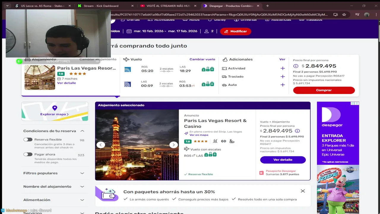Click the info icon beside top price 2.849.495
Viewport: 380px width, 214px height.
coord(296,66)
